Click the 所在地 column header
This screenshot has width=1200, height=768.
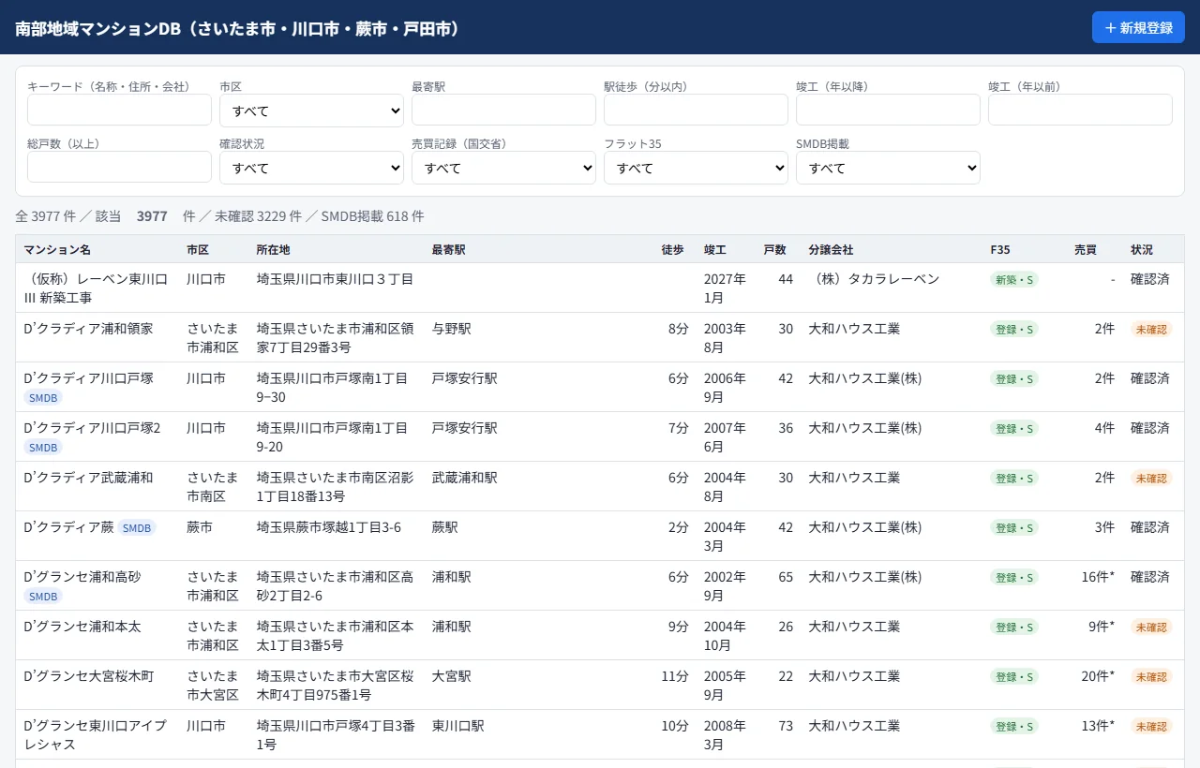tap(273, 250)
